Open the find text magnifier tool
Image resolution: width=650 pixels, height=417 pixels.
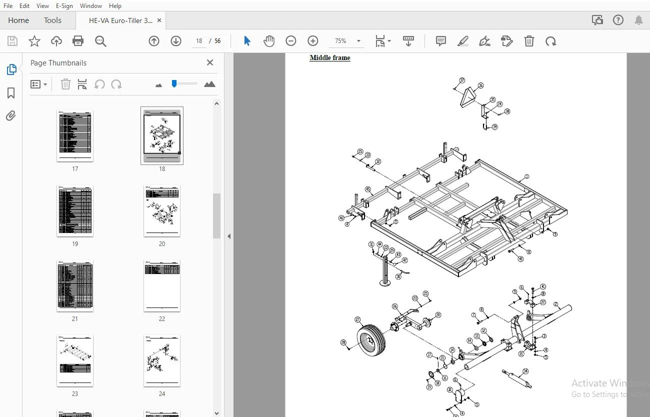[x=100, y=41]
